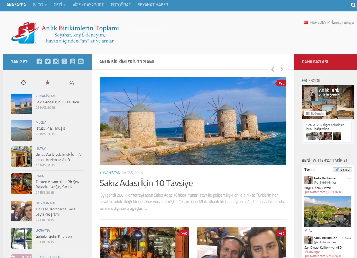Click the Twitter Takip et button
Screen dimensions: 357x258
pos(342,170)
